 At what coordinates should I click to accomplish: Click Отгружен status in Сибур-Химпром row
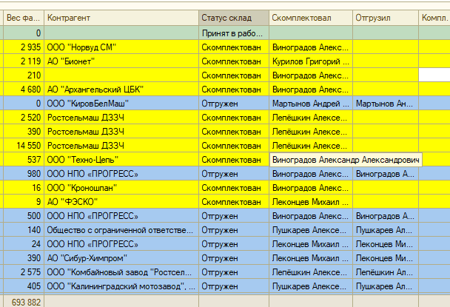pos(234,258)
